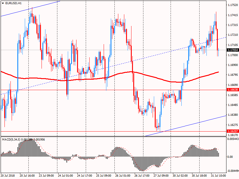The height and width of the screenshot is (179, 239).
Task: Click the 1.16900 price scale value
Action: click(233, 65)
